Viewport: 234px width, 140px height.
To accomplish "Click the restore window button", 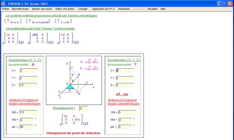I will tap(225, 4).
